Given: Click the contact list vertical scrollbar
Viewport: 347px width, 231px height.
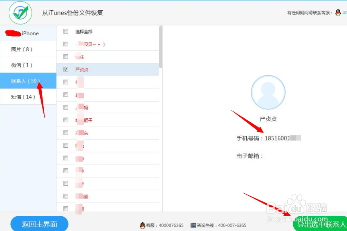Looking at the screenshot, I should (160, 47).
